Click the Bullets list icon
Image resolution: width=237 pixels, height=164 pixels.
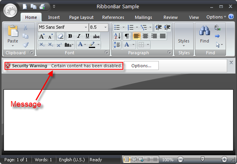pos(117,28)
